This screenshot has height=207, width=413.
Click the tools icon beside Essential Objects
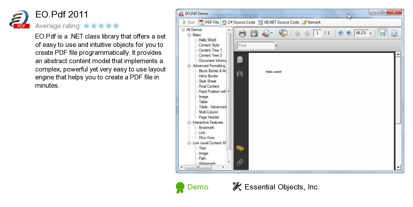[237, 186]
